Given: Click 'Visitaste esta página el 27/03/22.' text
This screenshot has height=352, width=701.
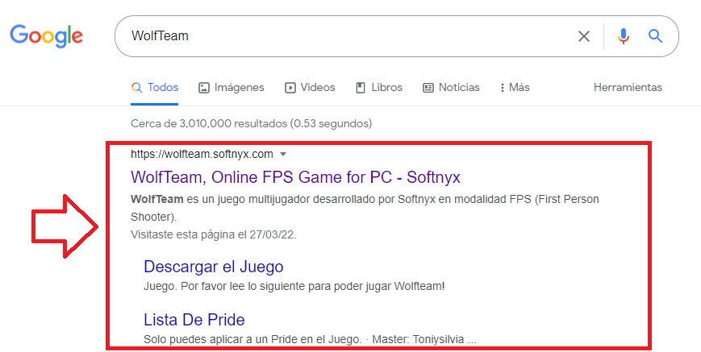Looking at the screenshot, I should pos(213,234).
